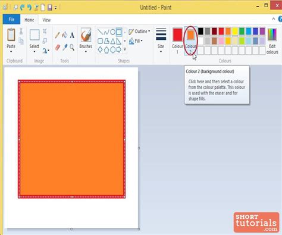Open the Size dropdown
282x235 pixels.
pyautogui.click(x=161, y=40)
